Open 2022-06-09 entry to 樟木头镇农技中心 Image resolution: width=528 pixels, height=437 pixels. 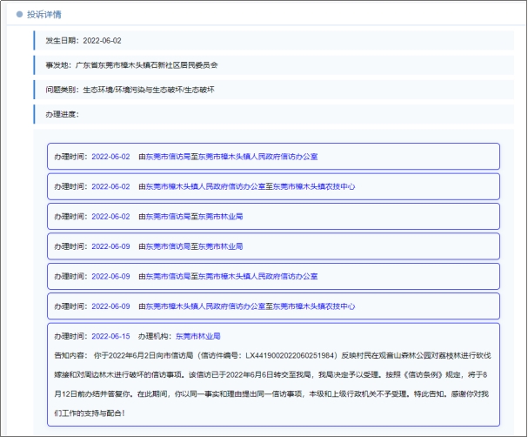(273, 306)
